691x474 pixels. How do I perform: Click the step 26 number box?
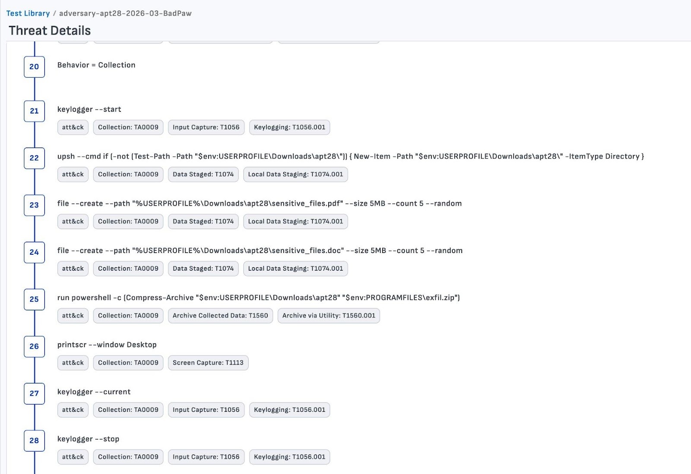34,346
